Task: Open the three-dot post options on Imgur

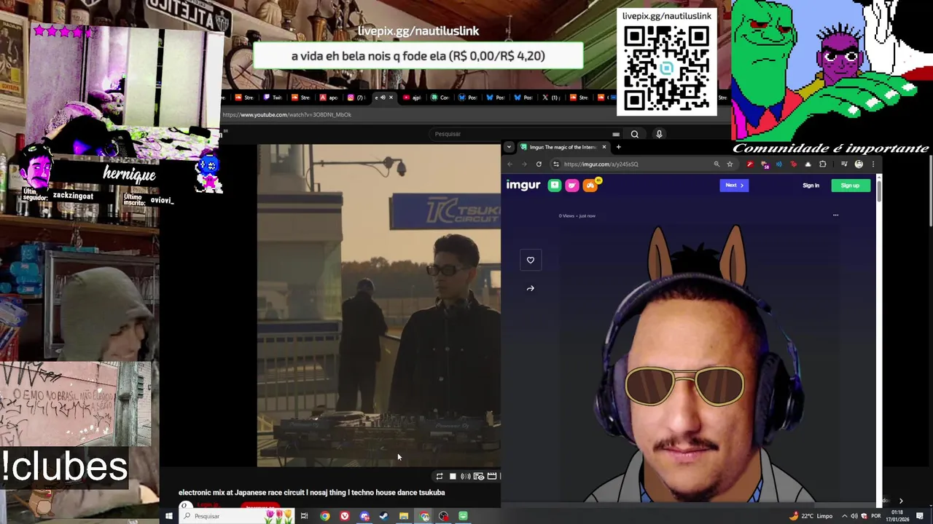Action: 835,215
